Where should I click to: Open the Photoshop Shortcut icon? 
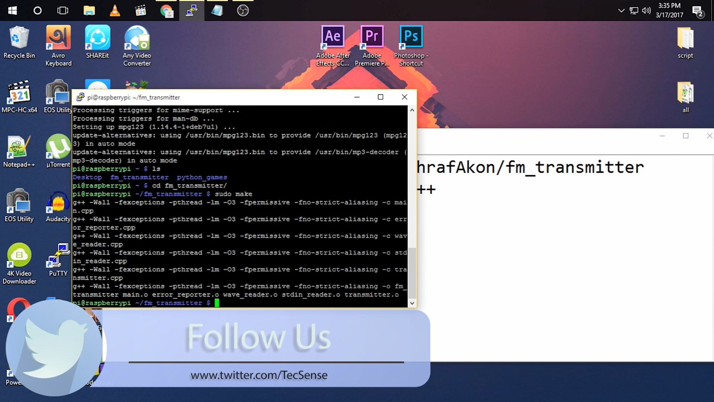coord(411,36)
